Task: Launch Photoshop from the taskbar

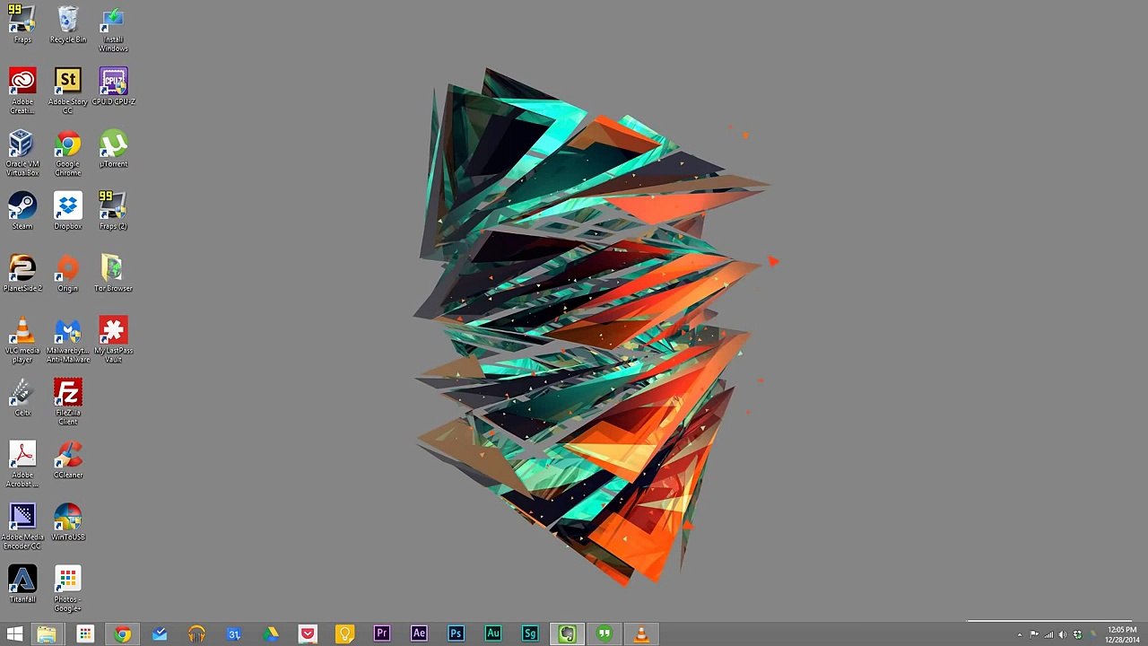Action: [456, 634]
